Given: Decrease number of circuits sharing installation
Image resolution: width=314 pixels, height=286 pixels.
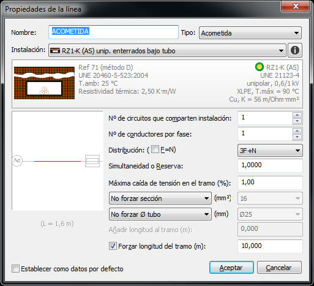Looking at the screenshot, I should 297,121.
